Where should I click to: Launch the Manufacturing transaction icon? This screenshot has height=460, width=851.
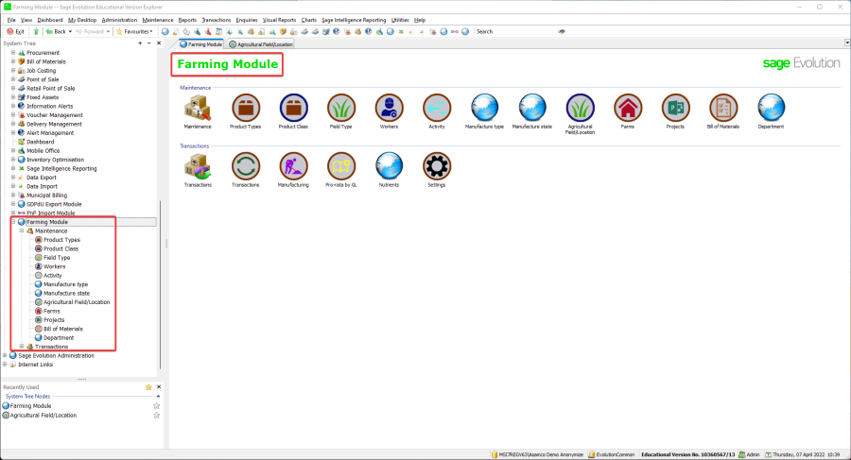pos(293,166)
